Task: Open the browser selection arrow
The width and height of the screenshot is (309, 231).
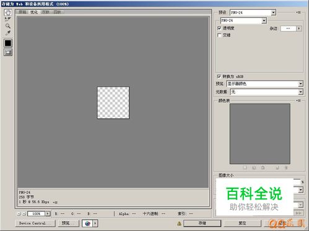Action: [x=95, y=223]
